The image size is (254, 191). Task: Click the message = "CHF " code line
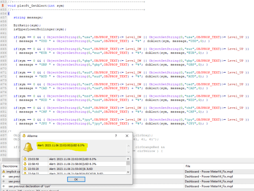pyautogui.click(x=112, y=112)
